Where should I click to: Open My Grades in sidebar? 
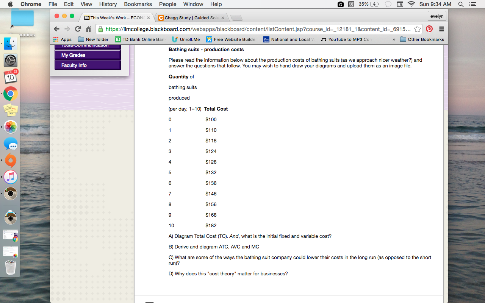pyautogui.click(x=88, y=55)
